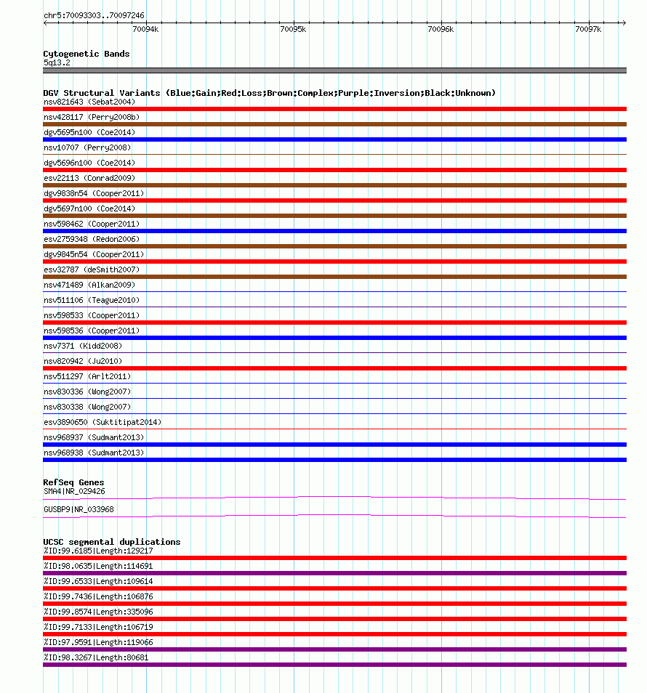
Task: Click the gray 5q13.2 cytogenetic band bar
Action: click(335, 70)
